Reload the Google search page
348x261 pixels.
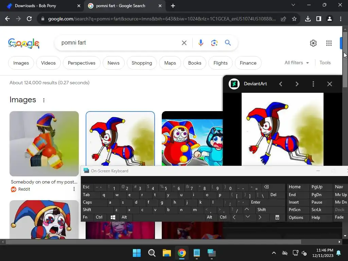click(29, 19)
